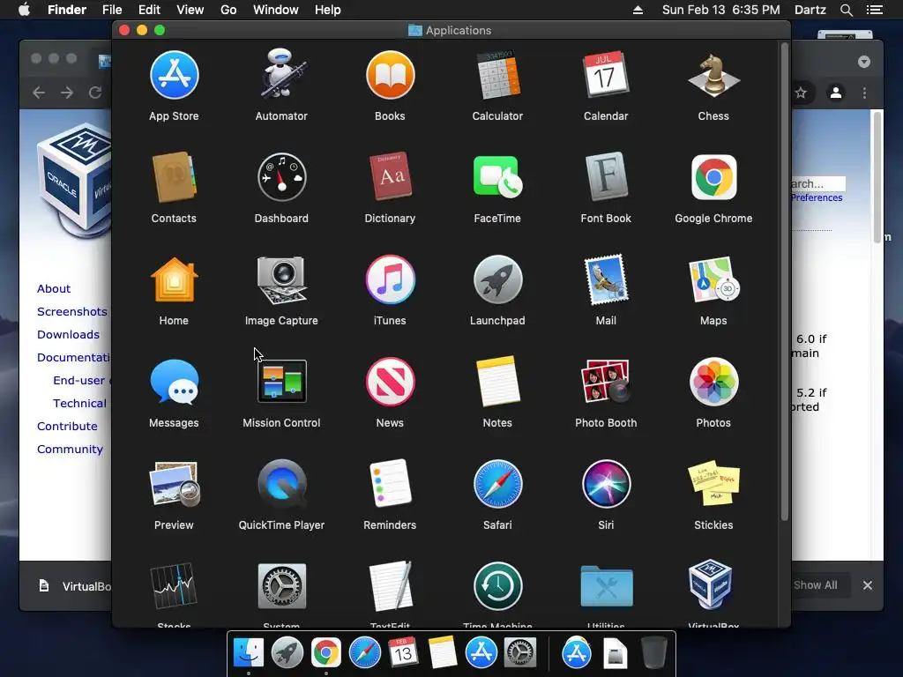Screen dimensions: 903x677
Task: Open the File menu
Action: (112, 10)
